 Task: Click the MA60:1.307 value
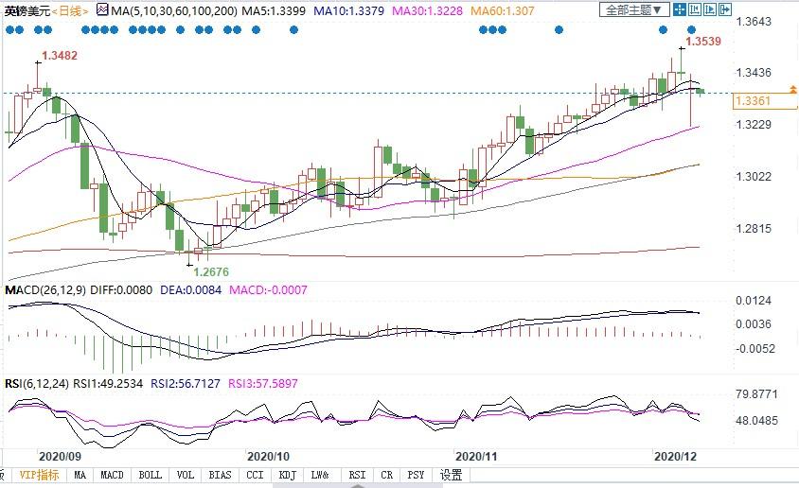coord(503,10)
